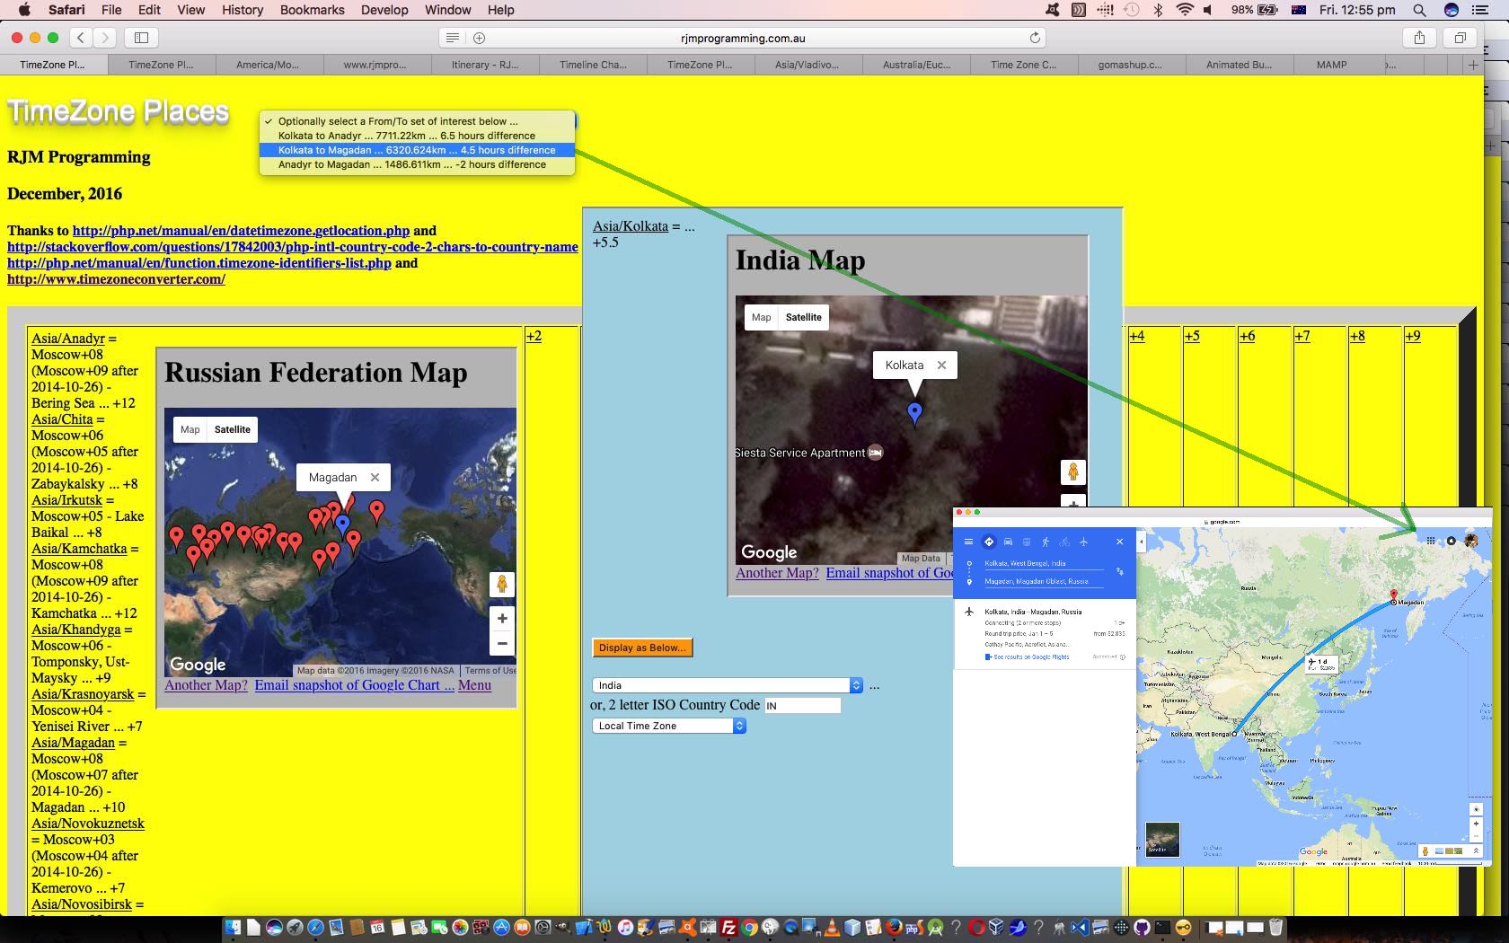Zoom in on the Russian Federation map
1509x943 pixels.
502,618
